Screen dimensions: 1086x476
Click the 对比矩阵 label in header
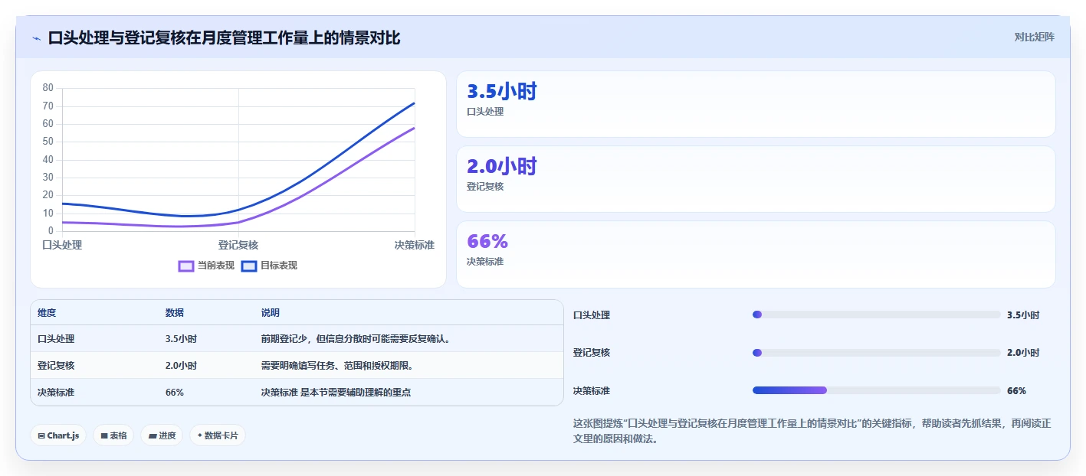coord(1034,37)
